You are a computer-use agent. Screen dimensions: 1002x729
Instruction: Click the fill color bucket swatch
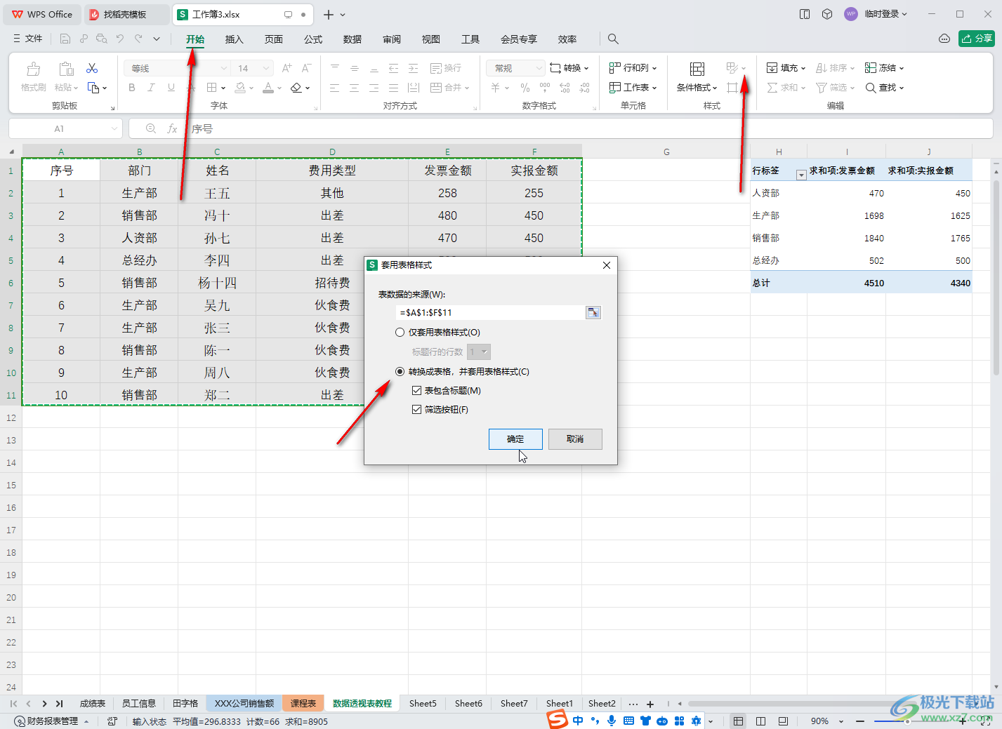click(x=240, y=88)
